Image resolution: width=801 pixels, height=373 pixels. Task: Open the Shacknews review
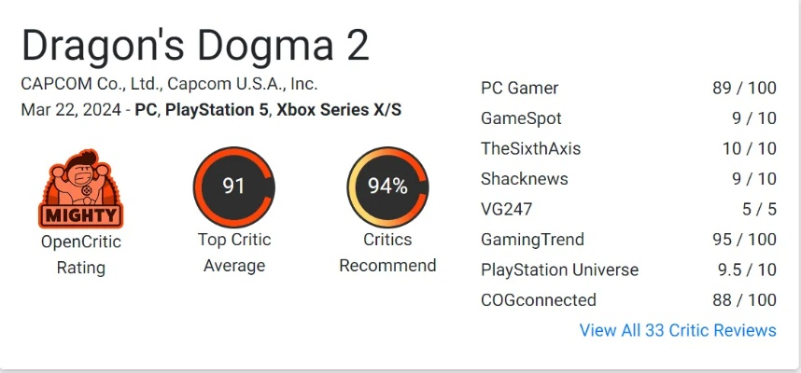524,178
